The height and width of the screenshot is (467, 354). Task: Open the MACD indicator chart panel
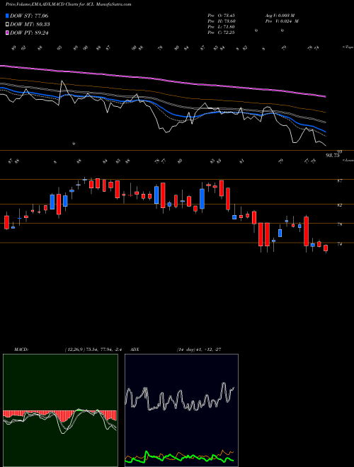60,410
